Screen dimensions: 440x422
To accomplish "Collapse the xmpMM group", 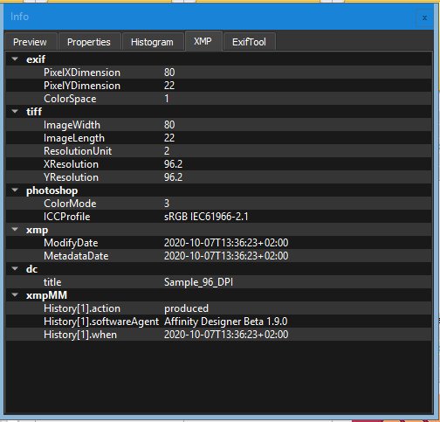I will tap(15, 295).
